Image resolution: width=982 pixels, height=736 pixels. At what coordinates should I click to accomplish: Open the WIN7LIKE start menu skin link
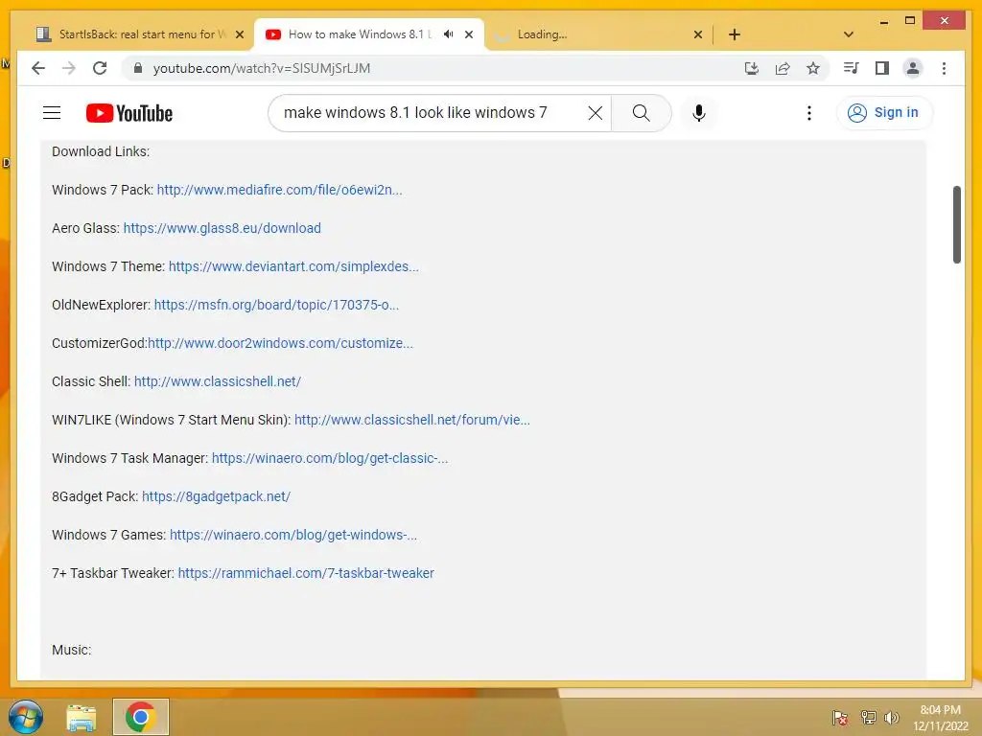(412, 420)
